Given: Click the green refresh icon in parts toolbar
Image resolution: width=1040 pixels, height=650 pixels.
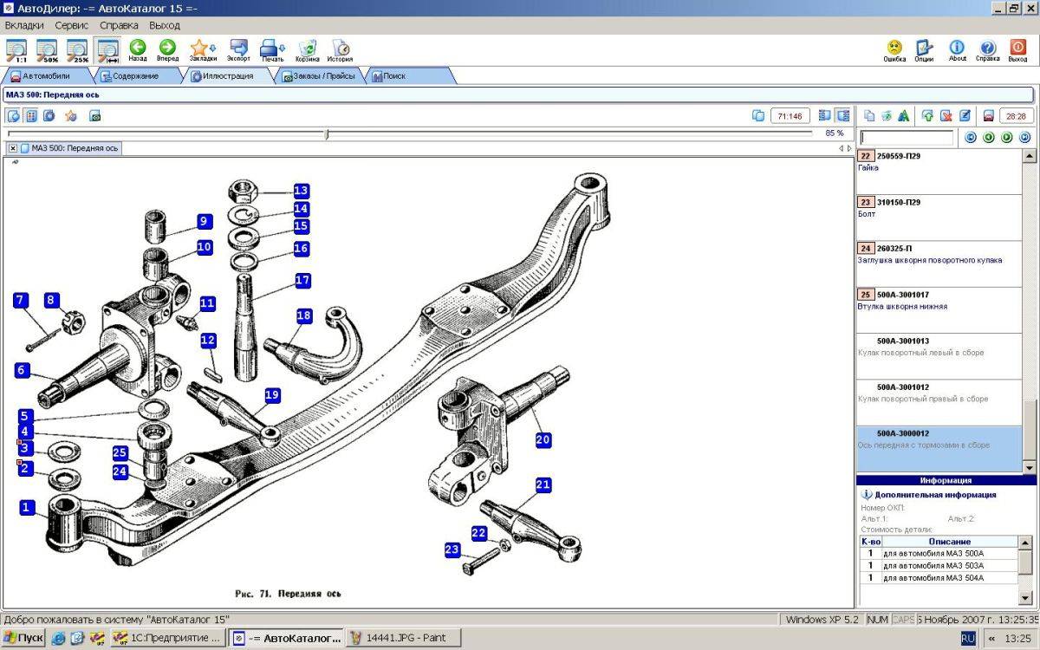Looking at the screenshot, I should (887, 115).
